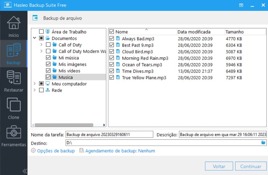Viewport: 268px width, 175px height.
Task: Select the Musica folder in tree
Action: [66, 77]
